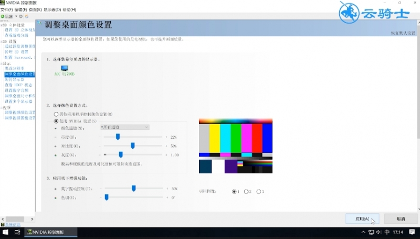
Task: Open 查看游戏分级 in the tree
Action: [16, 35]
